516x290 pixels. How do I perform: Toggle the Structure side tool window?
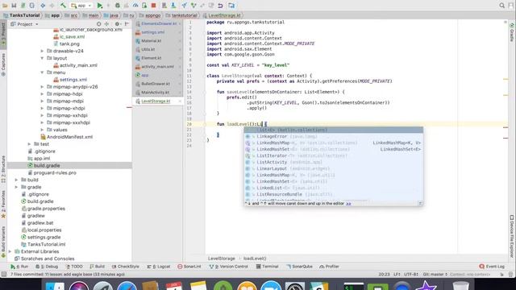pyautogui.click(x=3, y=169)
